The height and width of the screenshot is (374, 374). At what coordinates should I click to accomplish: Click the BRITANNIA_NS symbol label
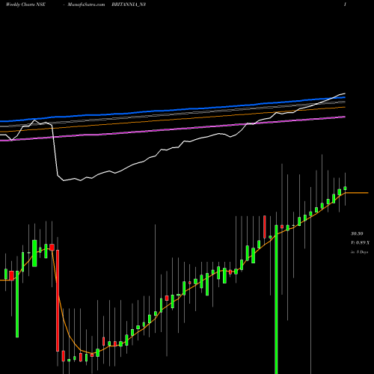[x=129, y=4]
